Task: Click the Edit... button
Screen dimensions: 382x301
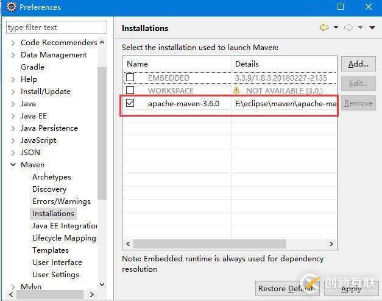Action: 358,84
